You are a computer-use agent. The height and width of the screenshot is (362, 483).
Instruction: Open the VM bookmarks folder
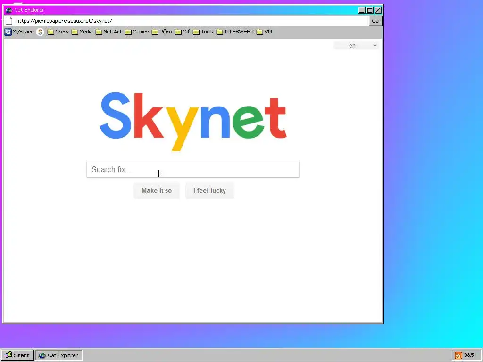click(264, 32)
